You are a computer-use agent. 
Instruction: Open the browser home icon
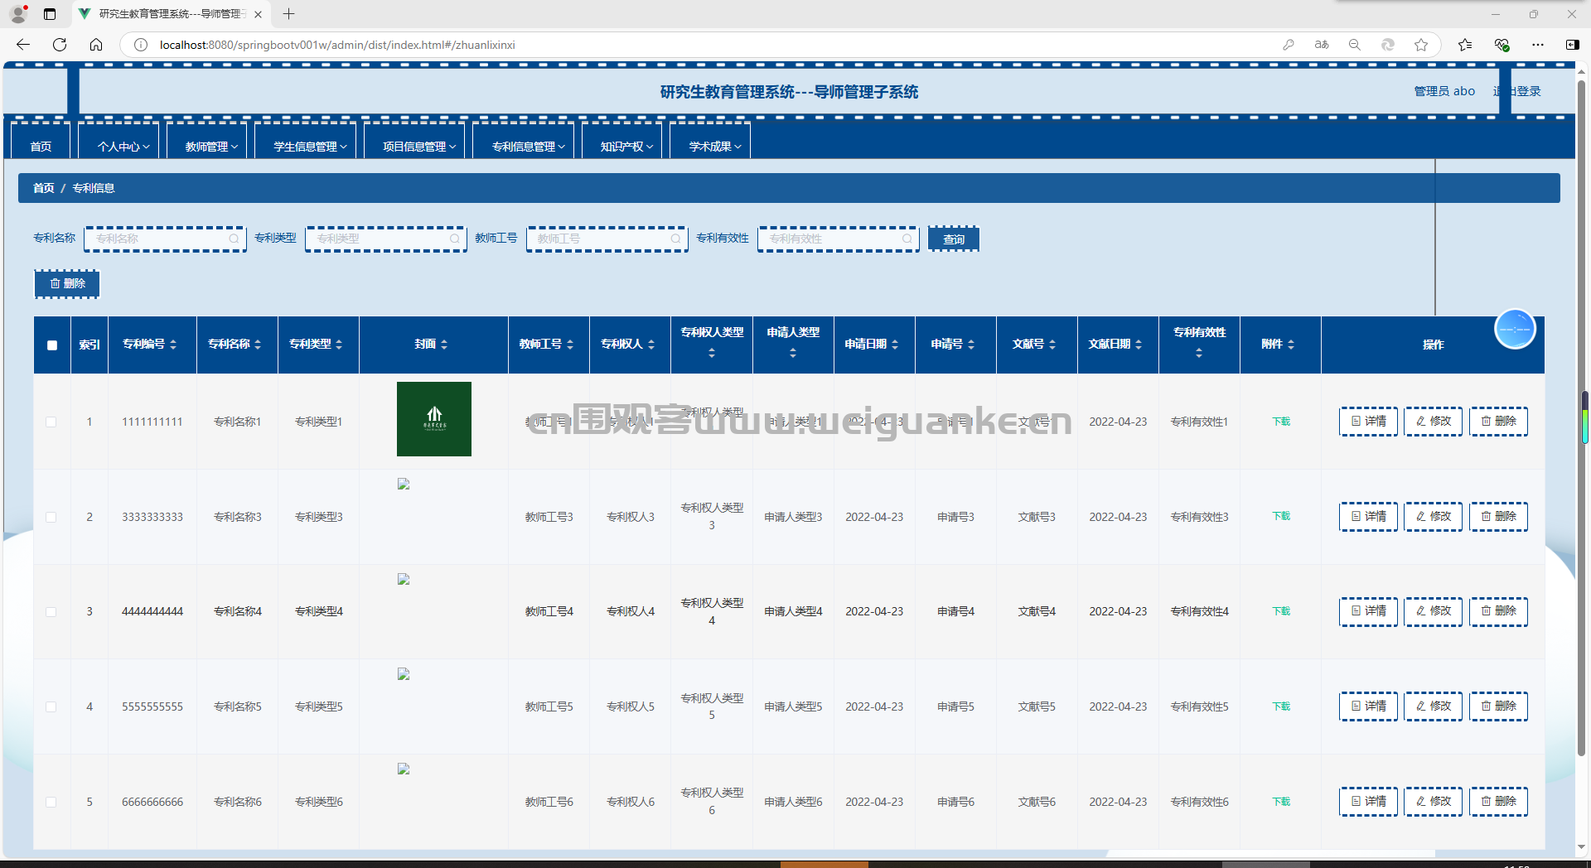(96, 45)
